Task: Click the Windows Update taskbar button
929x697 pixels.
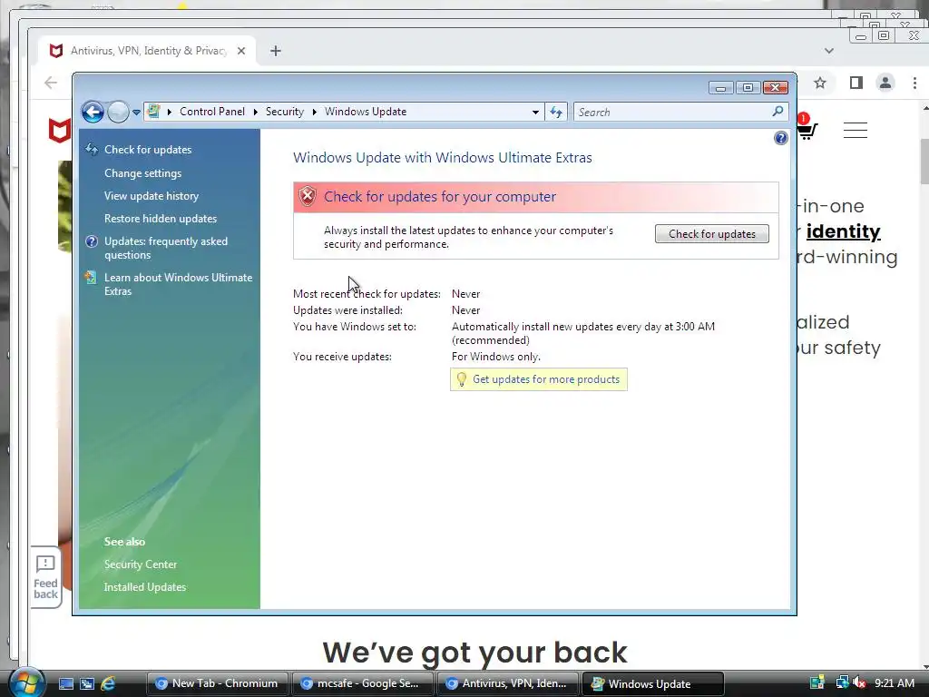Action: tap(653, 683)
